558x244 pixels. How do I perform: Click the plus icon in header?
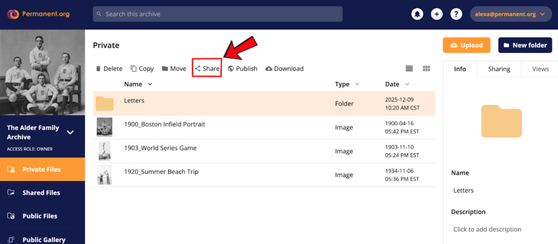[x=436, y=14]
